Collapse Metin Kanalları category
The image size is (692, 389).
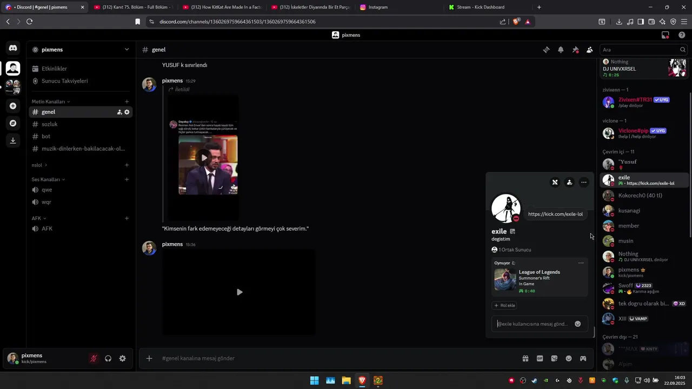click(51, 102)
